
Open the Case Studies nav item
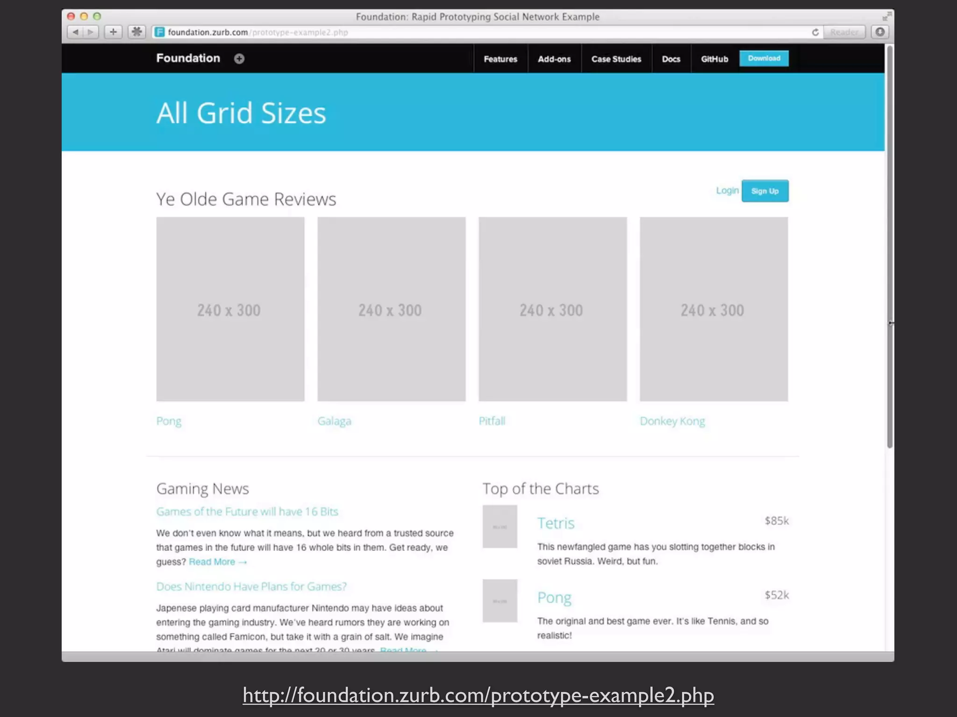pyautogui.click(x=616, y=59)
